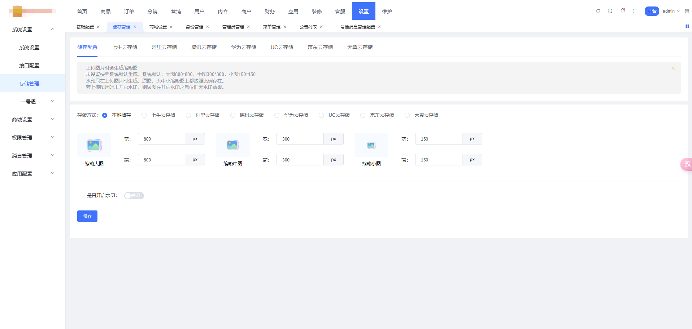Viewport: 692px width, 329px height.
Task: Expand the 消息管理 sidebar group
Action: click(x=53, y=155)
